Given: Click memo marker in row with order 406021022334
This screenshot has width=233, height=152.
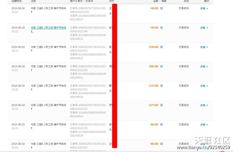Looking at the screenshot, I should pos(31,147).
